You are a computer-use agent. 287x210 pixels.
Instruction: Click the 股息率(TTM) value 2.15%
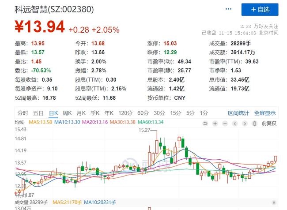(x=119, y=89)
